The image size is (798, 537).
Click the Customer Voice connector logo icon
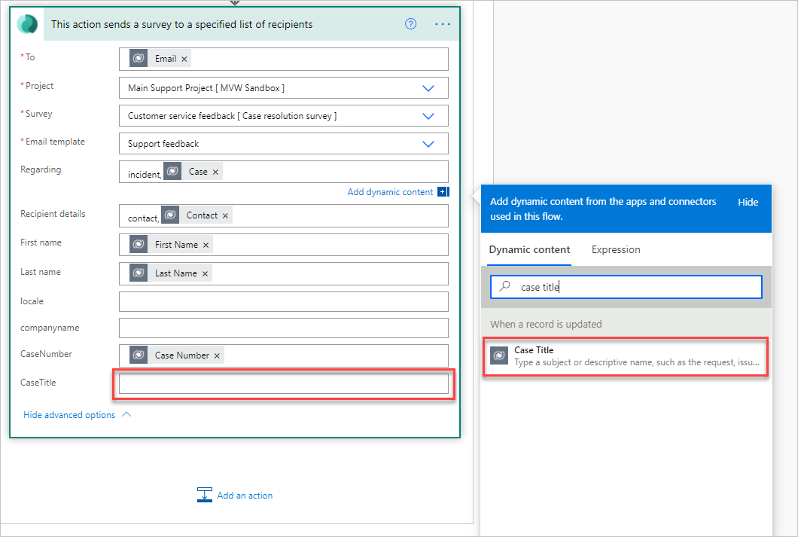click(27, 24)
